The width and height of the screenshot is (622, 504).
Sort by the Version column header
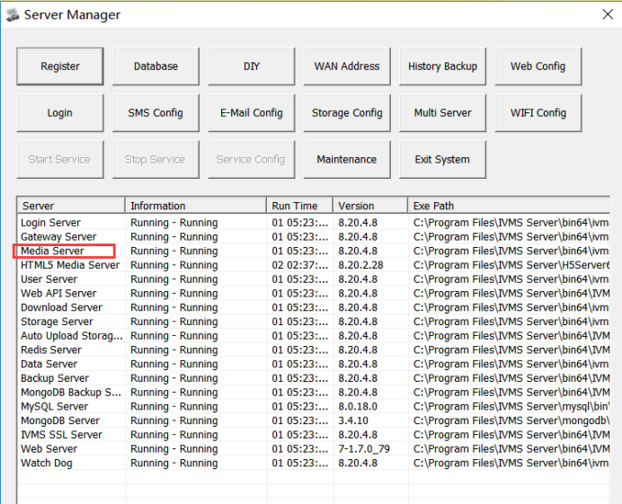[370, 206]
